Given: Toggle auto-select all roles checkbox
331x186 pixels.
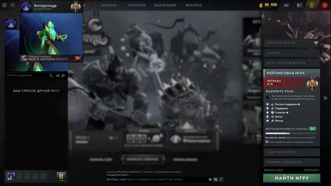Looking at the screenshot, I should 267,98.
